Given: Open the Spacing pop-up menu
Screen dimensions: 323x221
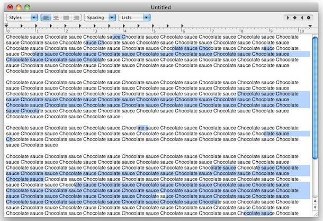Looking at the screenshot, I should 100,17.
